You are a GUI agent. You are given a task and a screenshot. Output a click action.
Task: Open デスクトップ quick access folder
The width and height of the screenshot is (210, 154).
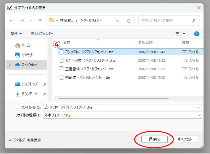pyautogui.click(x=26, y=84)
